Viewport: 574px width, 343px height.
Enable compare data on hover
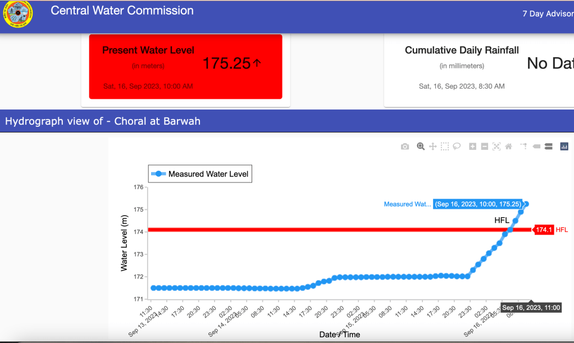pyautogui.click(x=549, y=147)
